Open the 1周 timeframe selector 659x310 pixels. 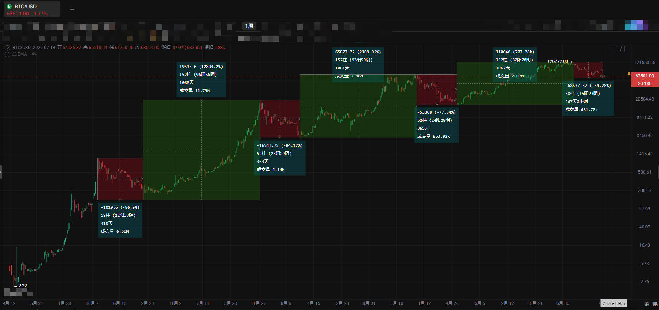(249, 26)
